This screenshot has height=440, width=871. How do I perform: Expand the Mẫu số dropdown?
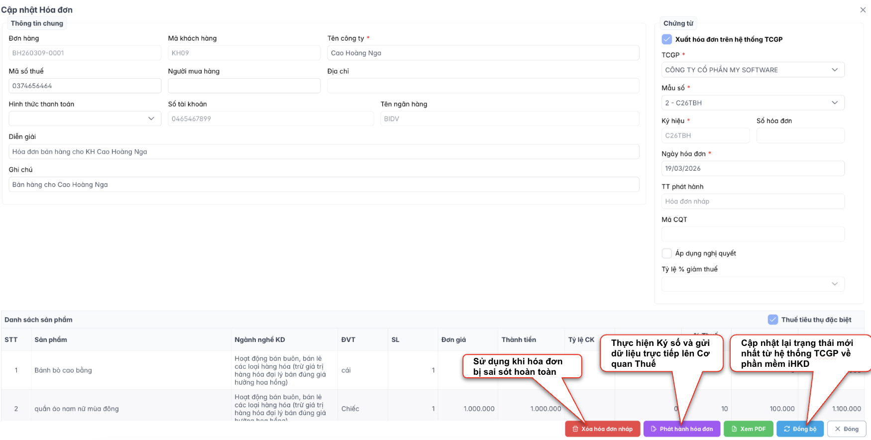pos(753,103)
